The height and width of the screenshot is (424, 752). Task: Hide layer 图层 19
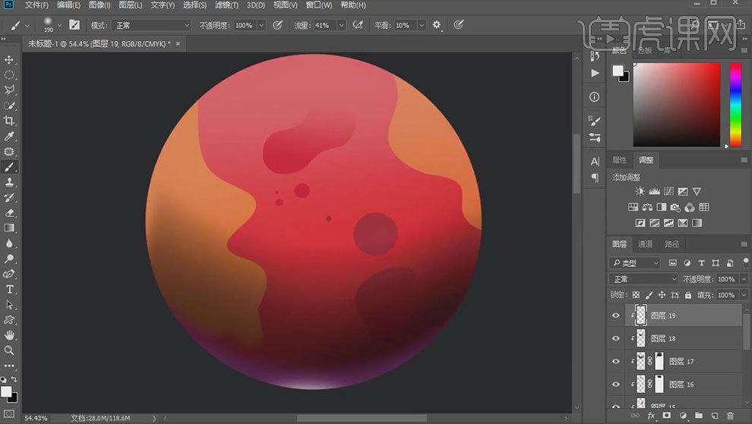(x=616, y=316)
